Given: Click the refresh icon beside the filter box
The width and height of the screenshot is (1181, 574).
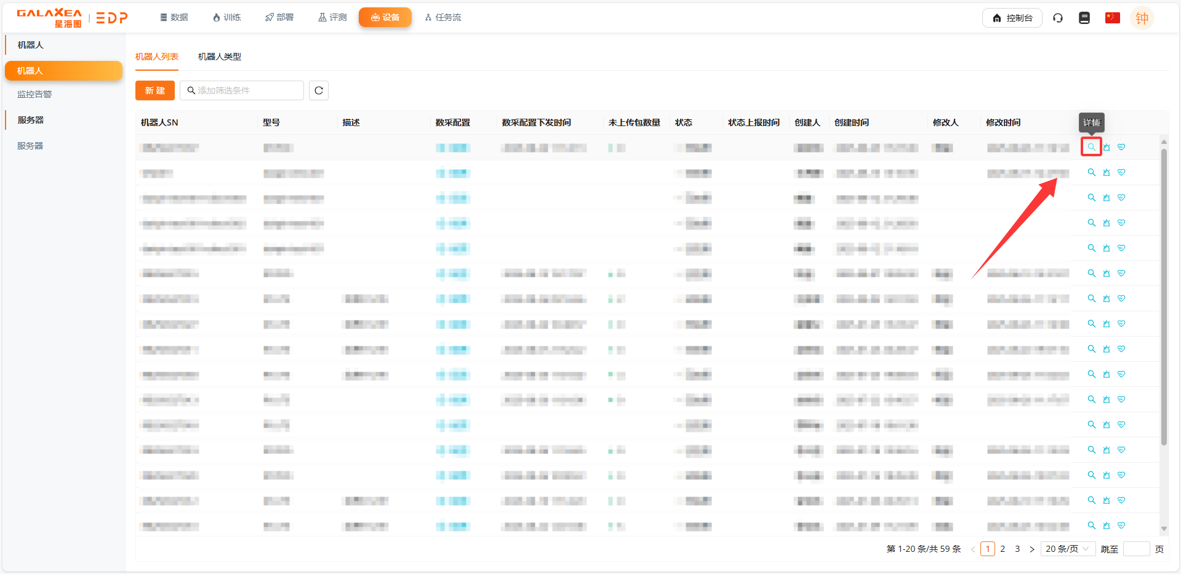Looking at the screenshot, I should [x=318, y=90].
